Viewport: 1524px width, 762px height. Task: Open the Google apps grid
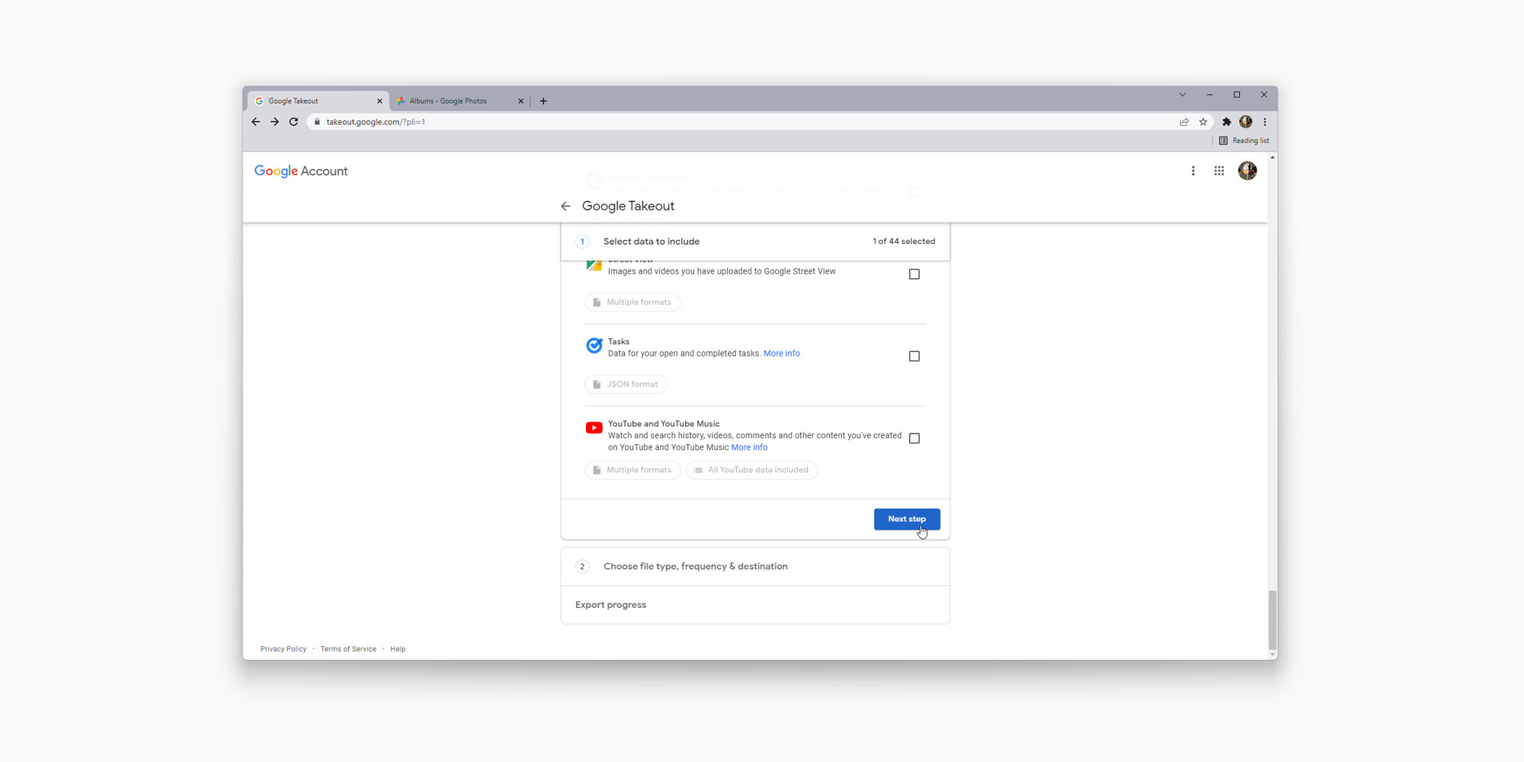1218,171
